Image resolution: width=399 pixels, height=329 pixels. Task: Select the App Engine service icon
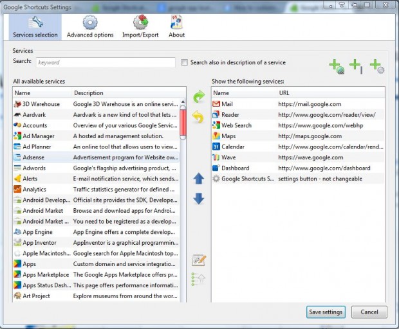17,232
